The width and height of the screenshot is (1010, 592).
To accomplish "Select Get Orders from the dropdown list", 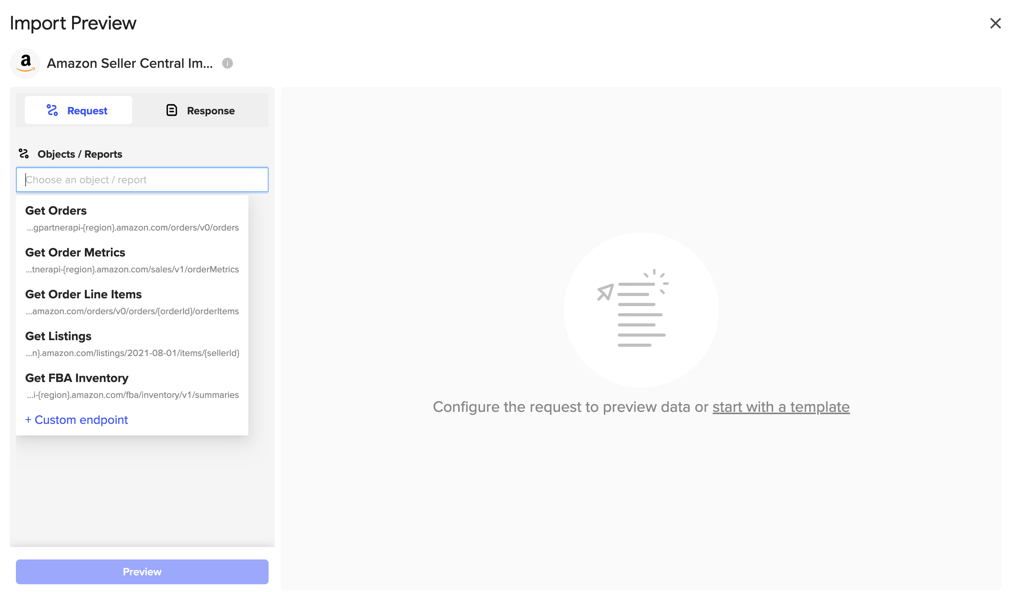I will [132, 219].
